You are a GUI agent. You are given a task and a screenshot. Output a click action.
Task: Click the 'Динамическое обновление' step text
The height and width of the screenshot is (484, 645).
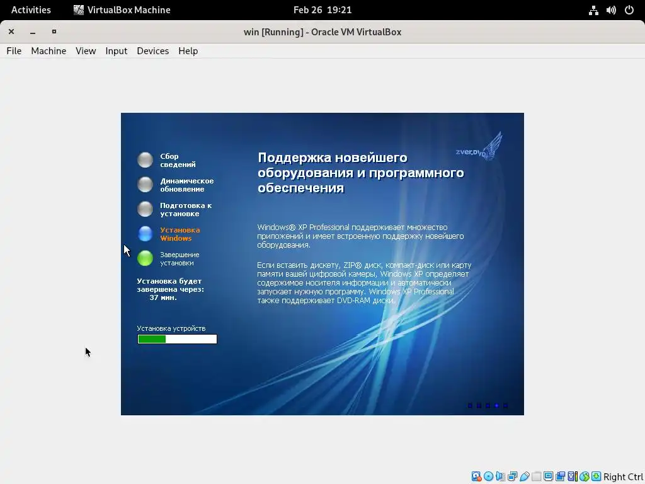coord(186,185)
